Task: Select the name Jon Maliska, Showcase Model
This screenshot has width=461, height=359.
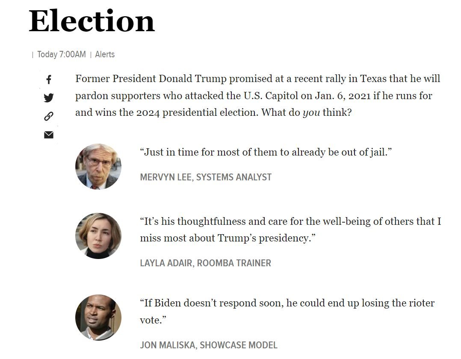Action: click(209, 345)
